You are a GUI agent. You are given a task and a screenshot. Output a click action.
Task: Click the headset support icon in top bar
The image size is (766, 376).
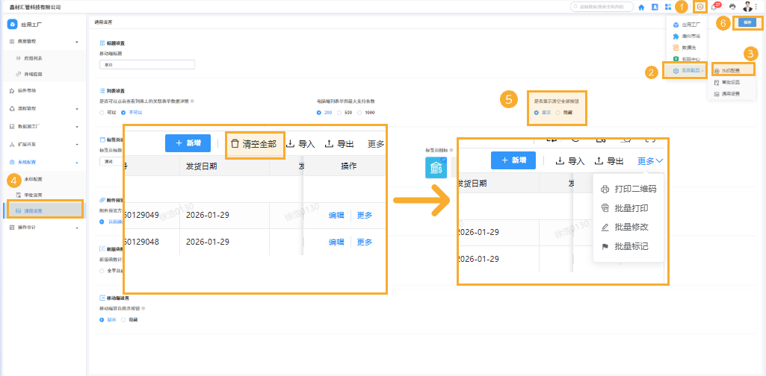(732, 7)
